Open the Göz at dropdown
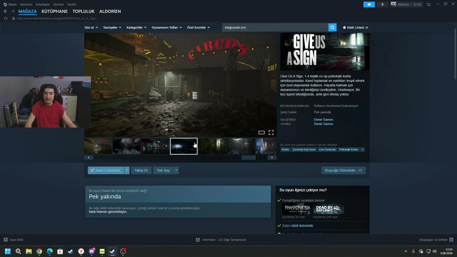 click(x=91, y=27)
